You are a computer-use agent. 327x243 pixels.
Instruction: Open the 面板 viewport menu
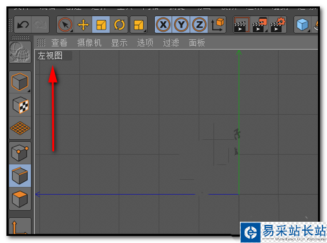click(x=197, y=43)
